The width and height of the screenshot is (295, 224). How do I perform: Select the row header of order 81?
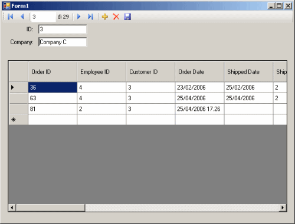[18, 109]
